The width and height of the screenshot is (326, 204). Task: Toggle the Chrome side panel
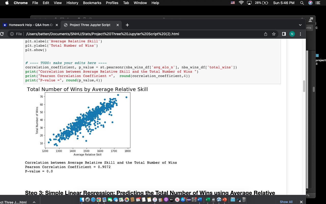284,34
